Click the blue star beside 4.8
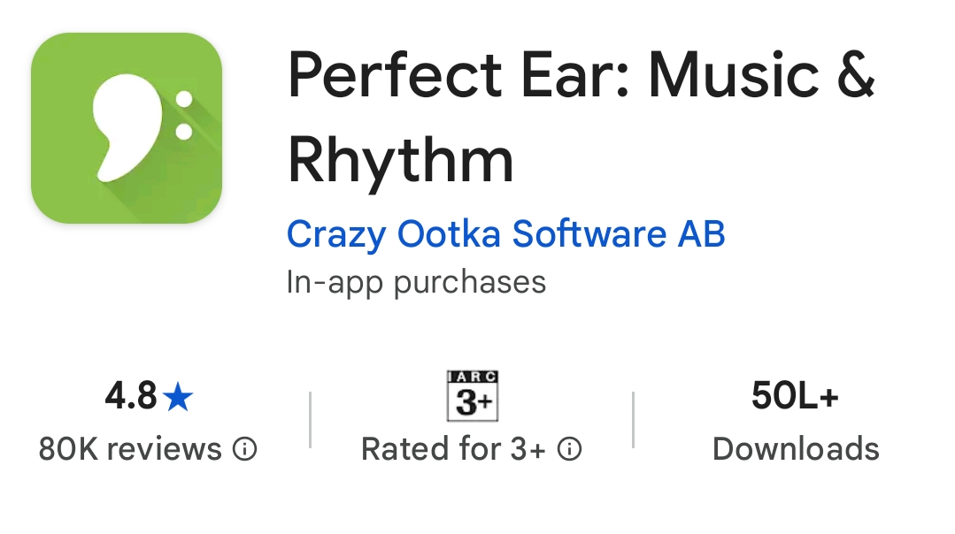 (178, 397)
